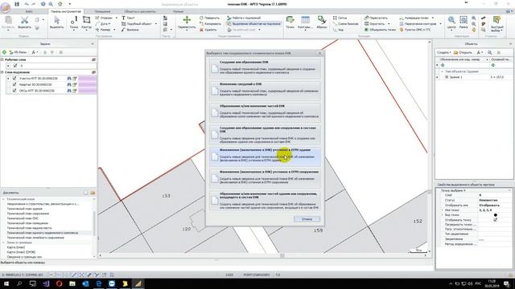
Task: Click Пересчитать in the ribbon
Action: [376, 18]
